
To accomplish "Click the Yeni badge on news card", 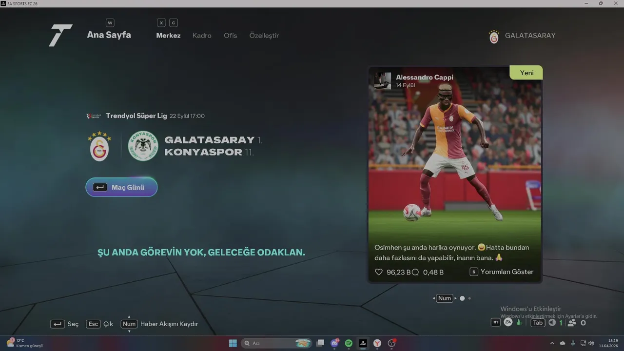I will pyautogui.click(x=526, y=73).
